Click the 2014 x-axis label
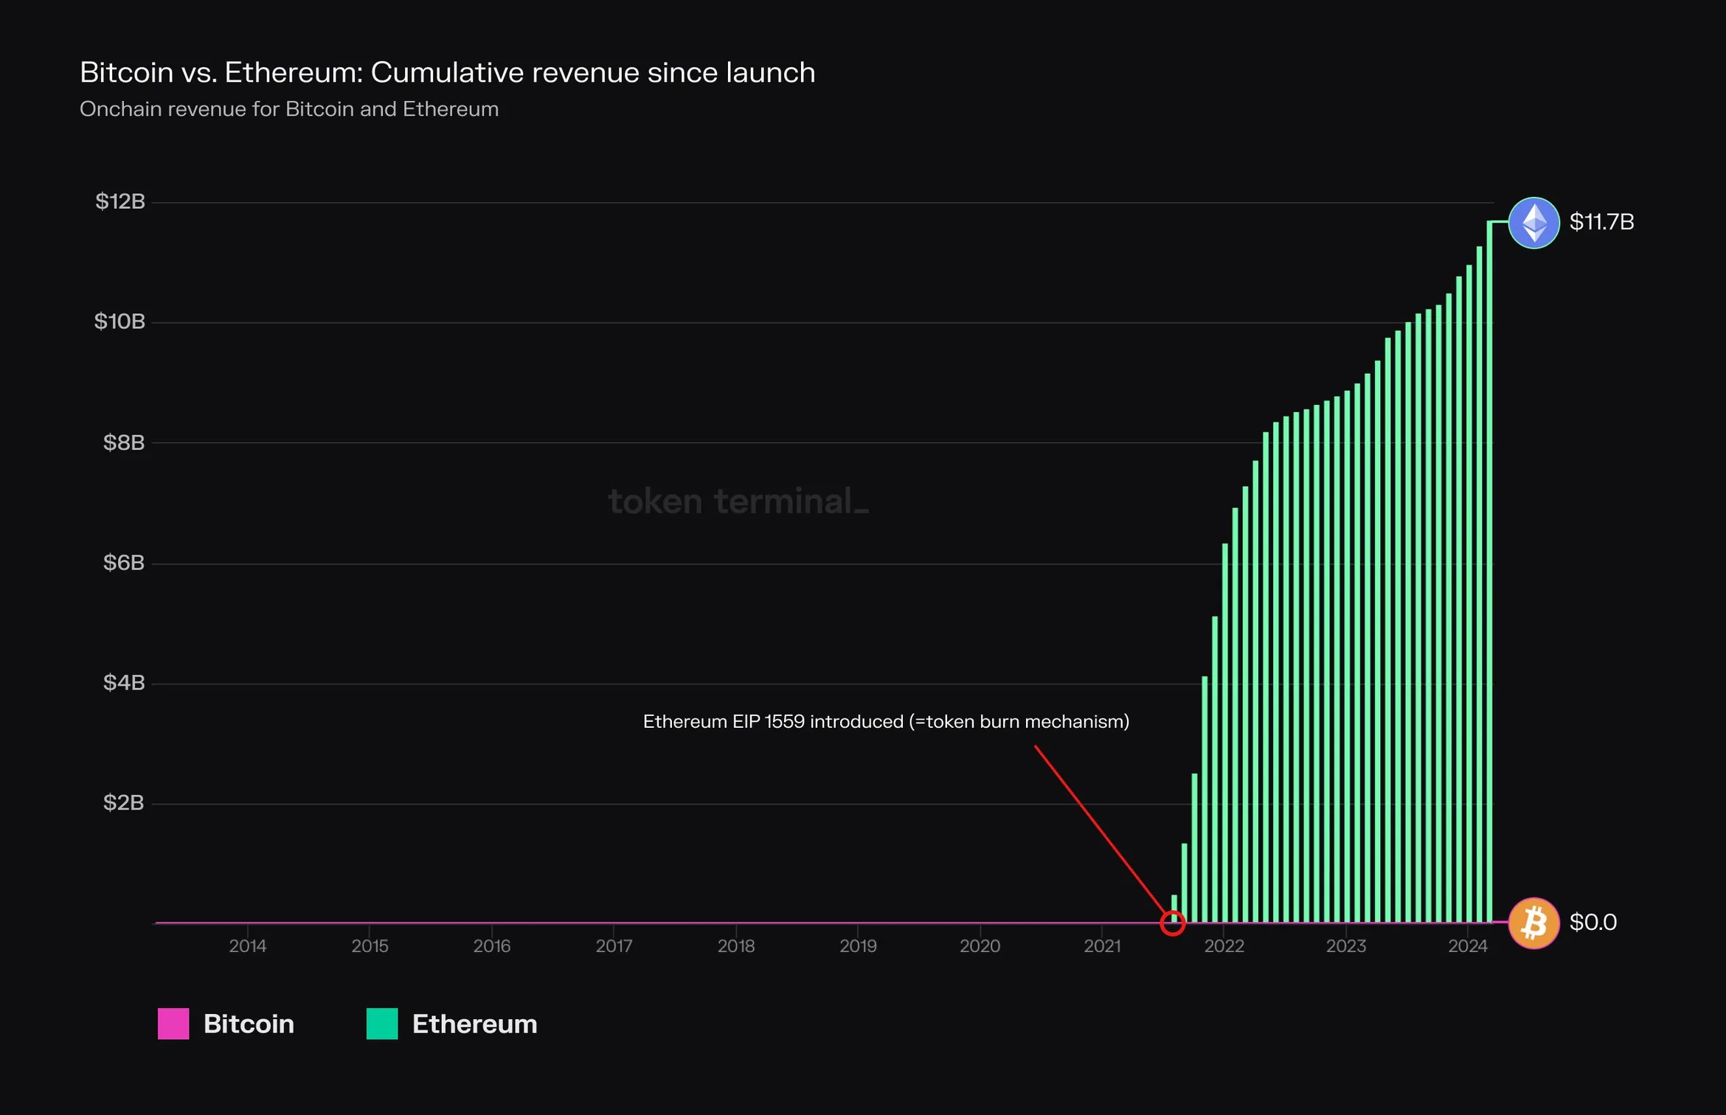 point(248,946)
